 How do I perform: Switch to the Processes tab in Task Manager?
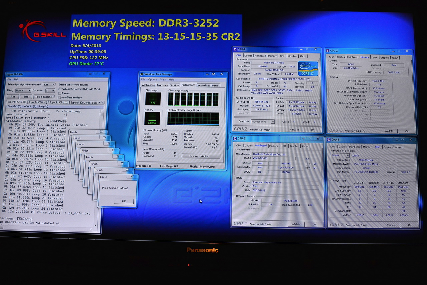[162, 85]
